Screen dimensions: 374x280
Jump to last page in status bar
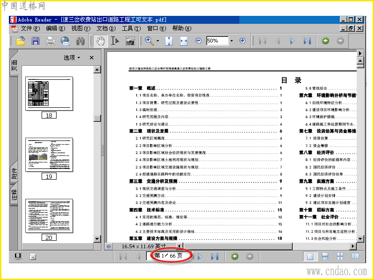click(x=215, y=256)
